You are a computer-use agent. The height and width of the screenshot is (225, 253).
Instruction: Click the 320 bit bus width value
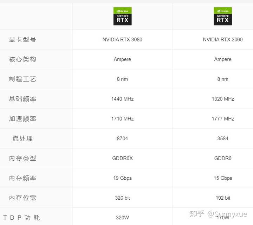click(x=122, y=198)
